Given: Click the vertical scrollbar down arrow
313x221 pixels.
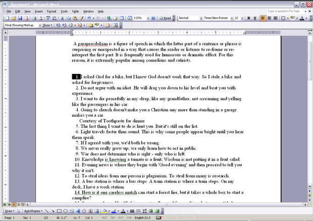Looking at the screenshot, I should point(309,186).
